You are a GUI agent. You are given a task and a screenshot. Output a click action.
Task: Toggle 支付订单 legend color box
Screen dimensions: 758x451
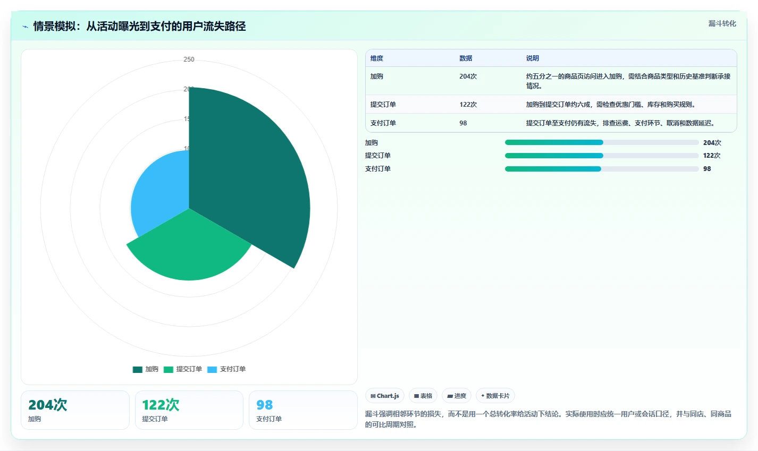click(x=212, y=369)
